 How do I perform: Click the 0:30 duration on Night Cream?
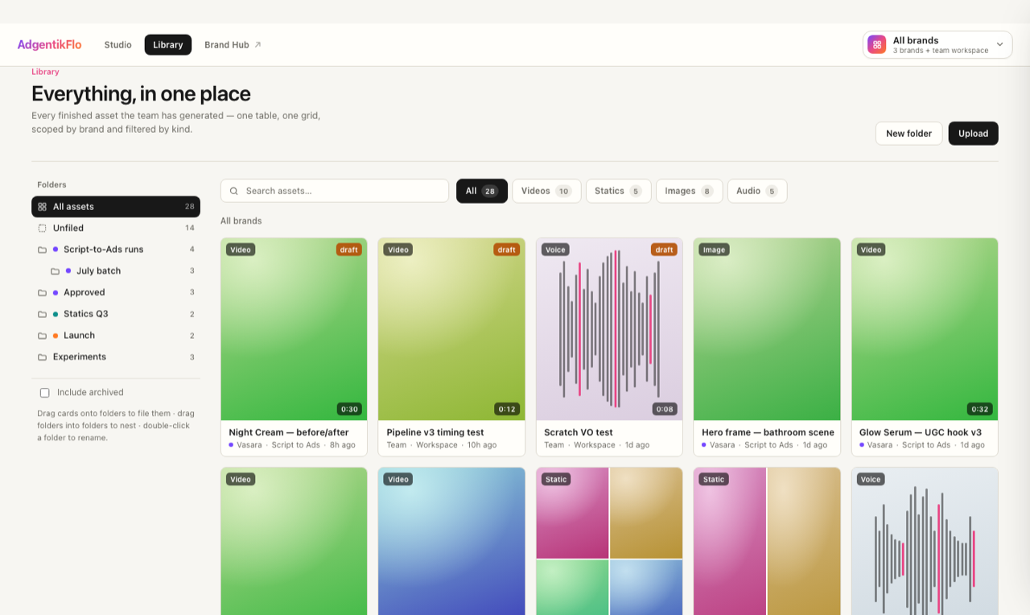click(x=349, y=409)
